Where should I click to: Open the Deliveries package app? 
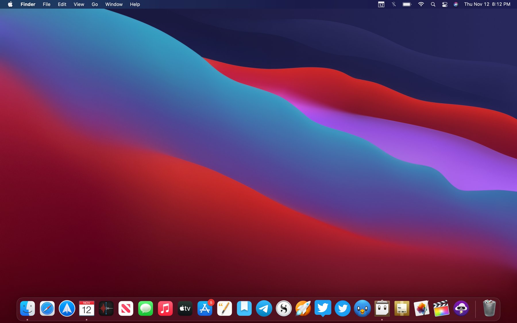click(402, 309)
